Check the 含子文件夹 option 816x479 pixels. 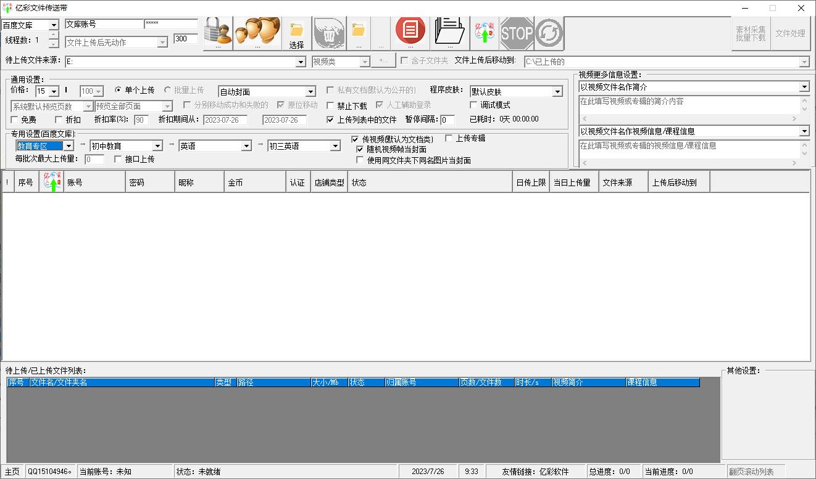coord(403,61)
